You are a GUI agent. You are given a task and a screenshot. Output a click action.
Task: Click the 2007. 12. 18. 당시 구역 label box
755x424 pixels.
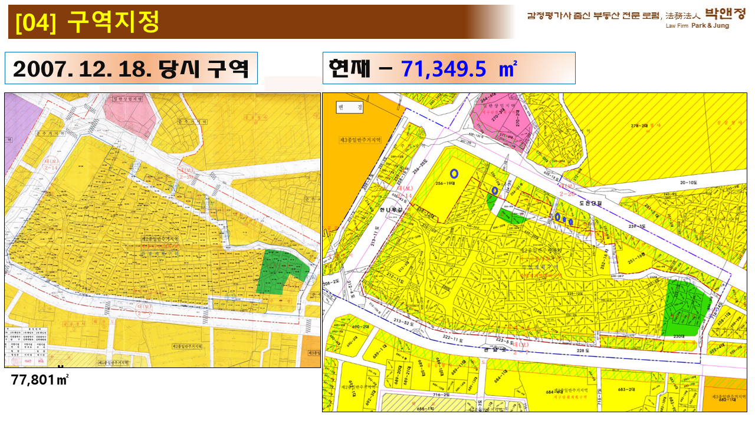point(131,68)
